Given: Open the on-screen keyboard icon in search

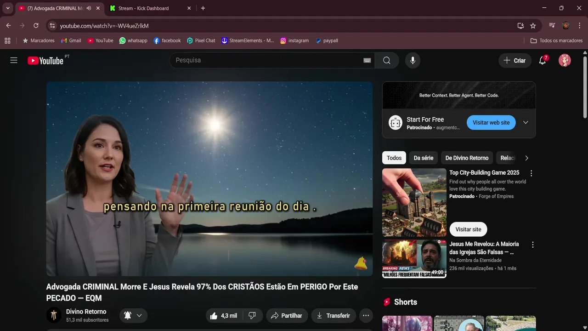Looking at the screenshot, I should (367, 60).
